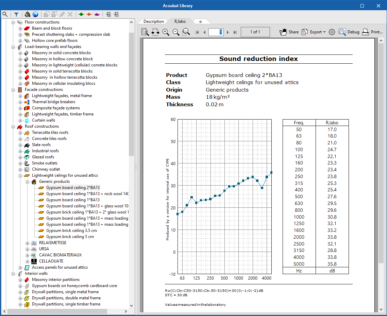Image resolution: width=387 pixels, height=316 pixels.
Task: Select Chimney outlet item
Action: [x=46, y=169]
